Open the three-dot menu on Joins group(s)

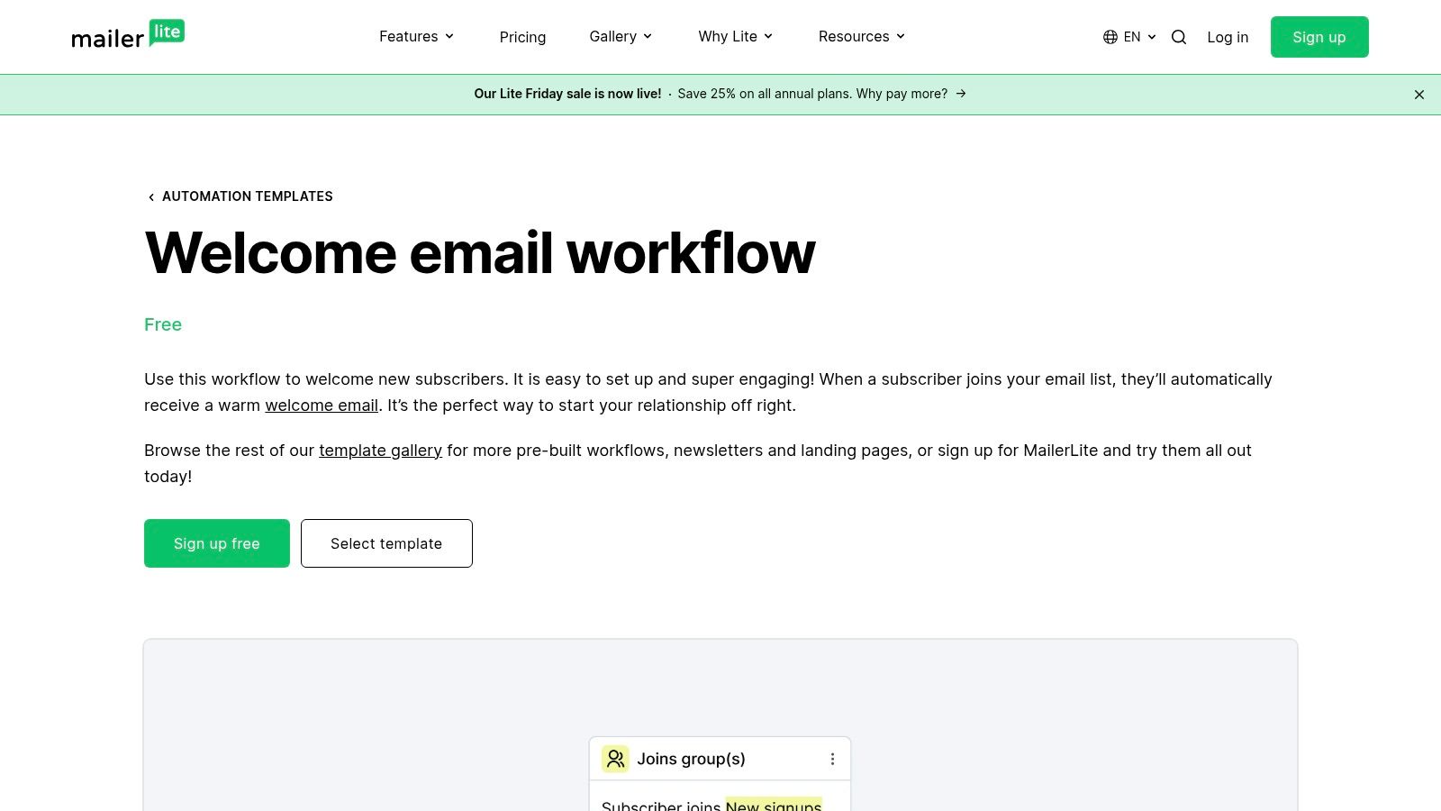tap(833, 759)
